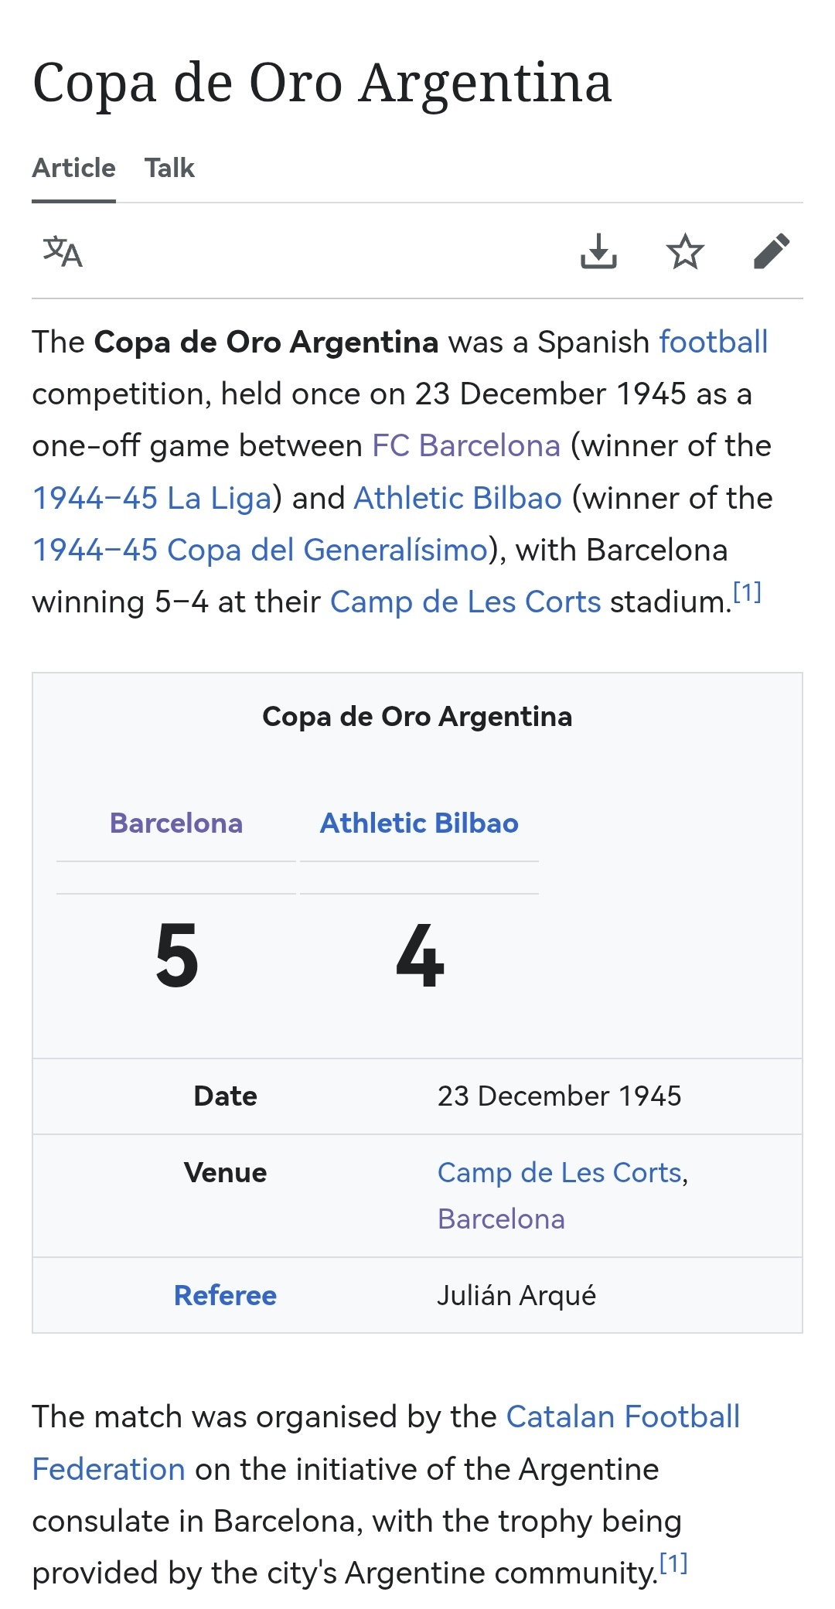Open the 1944–45 La Liga link
Image resolution: width=835 pixels, height=1609 pixels.
(152, 498)
